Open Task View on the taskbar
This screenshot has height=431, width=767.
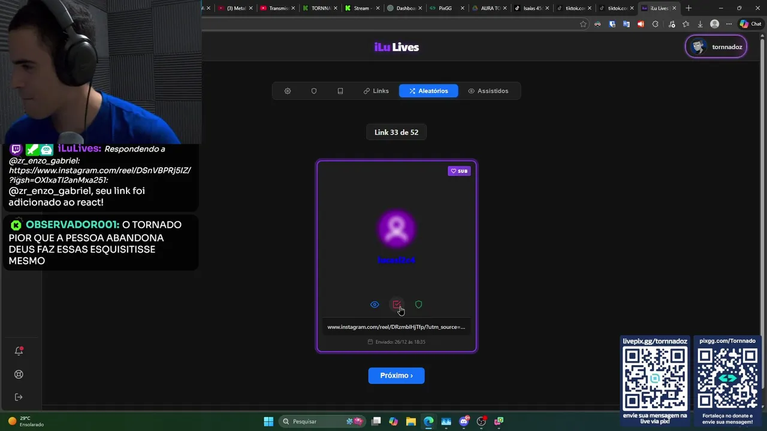coord(376,421)
